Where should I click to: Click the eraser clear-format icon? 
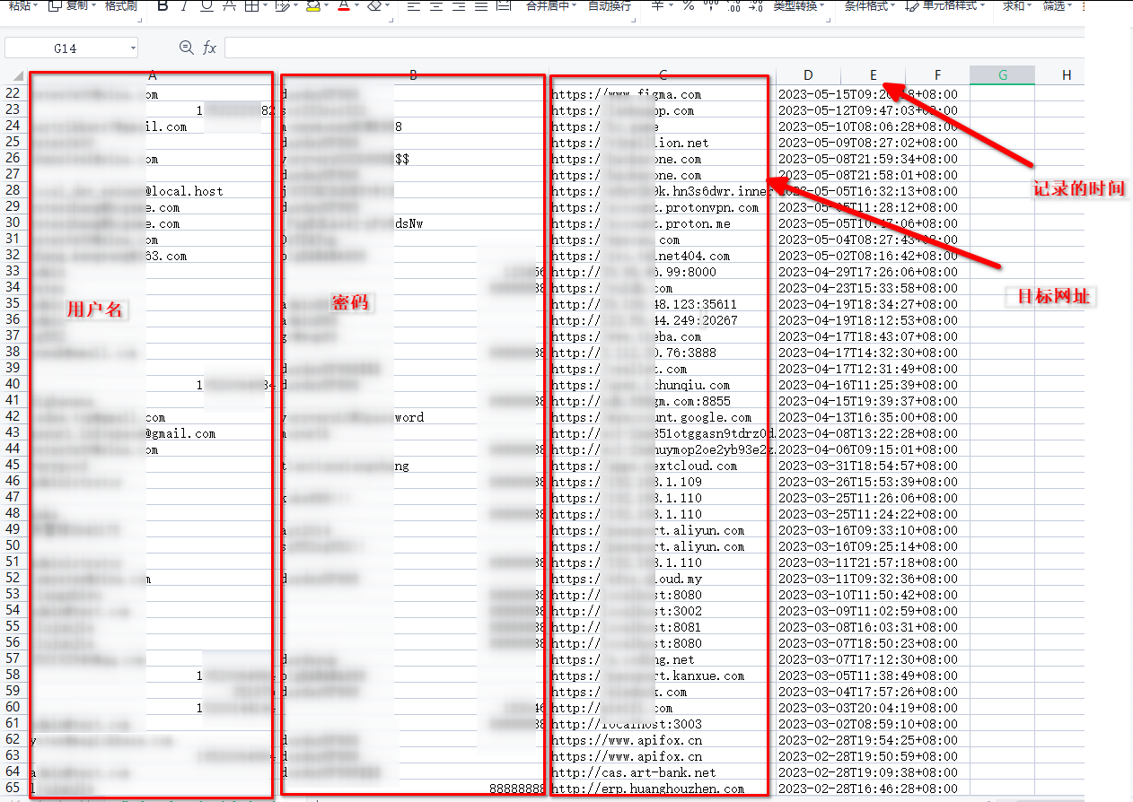click(375, 5)
